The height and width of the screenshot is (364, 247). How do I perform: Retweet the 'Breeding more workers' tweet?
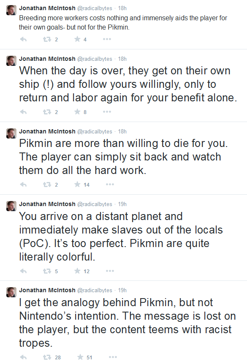[x=47, y=39]
